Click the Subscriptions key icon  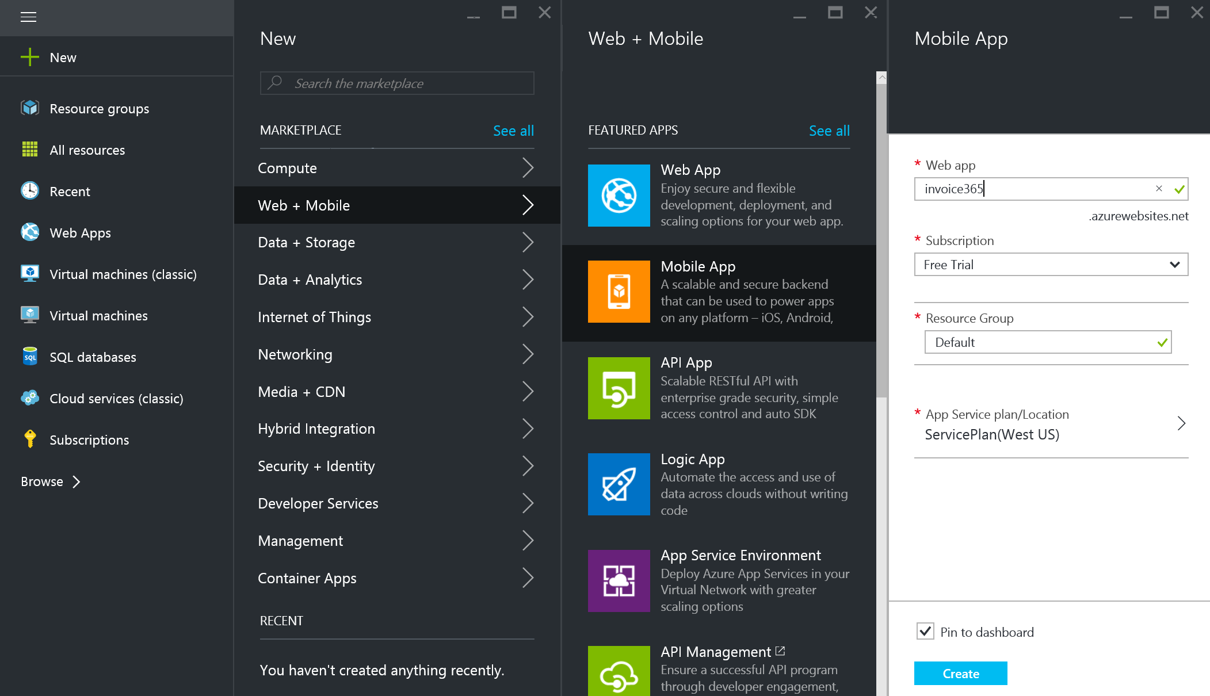pos(30,439)
